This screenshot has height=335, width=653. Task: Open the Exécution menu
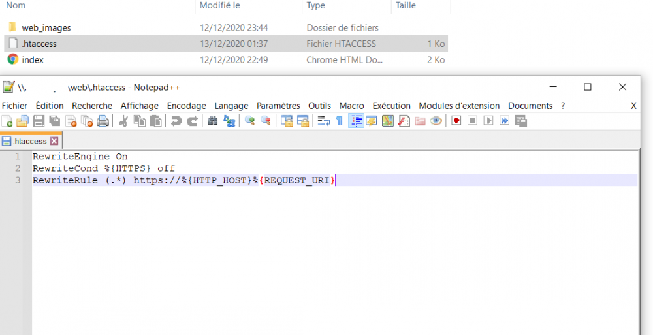391,106
